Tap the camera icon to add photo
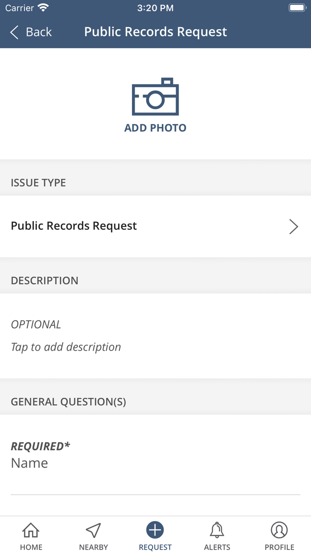 [x=155, y=97]
